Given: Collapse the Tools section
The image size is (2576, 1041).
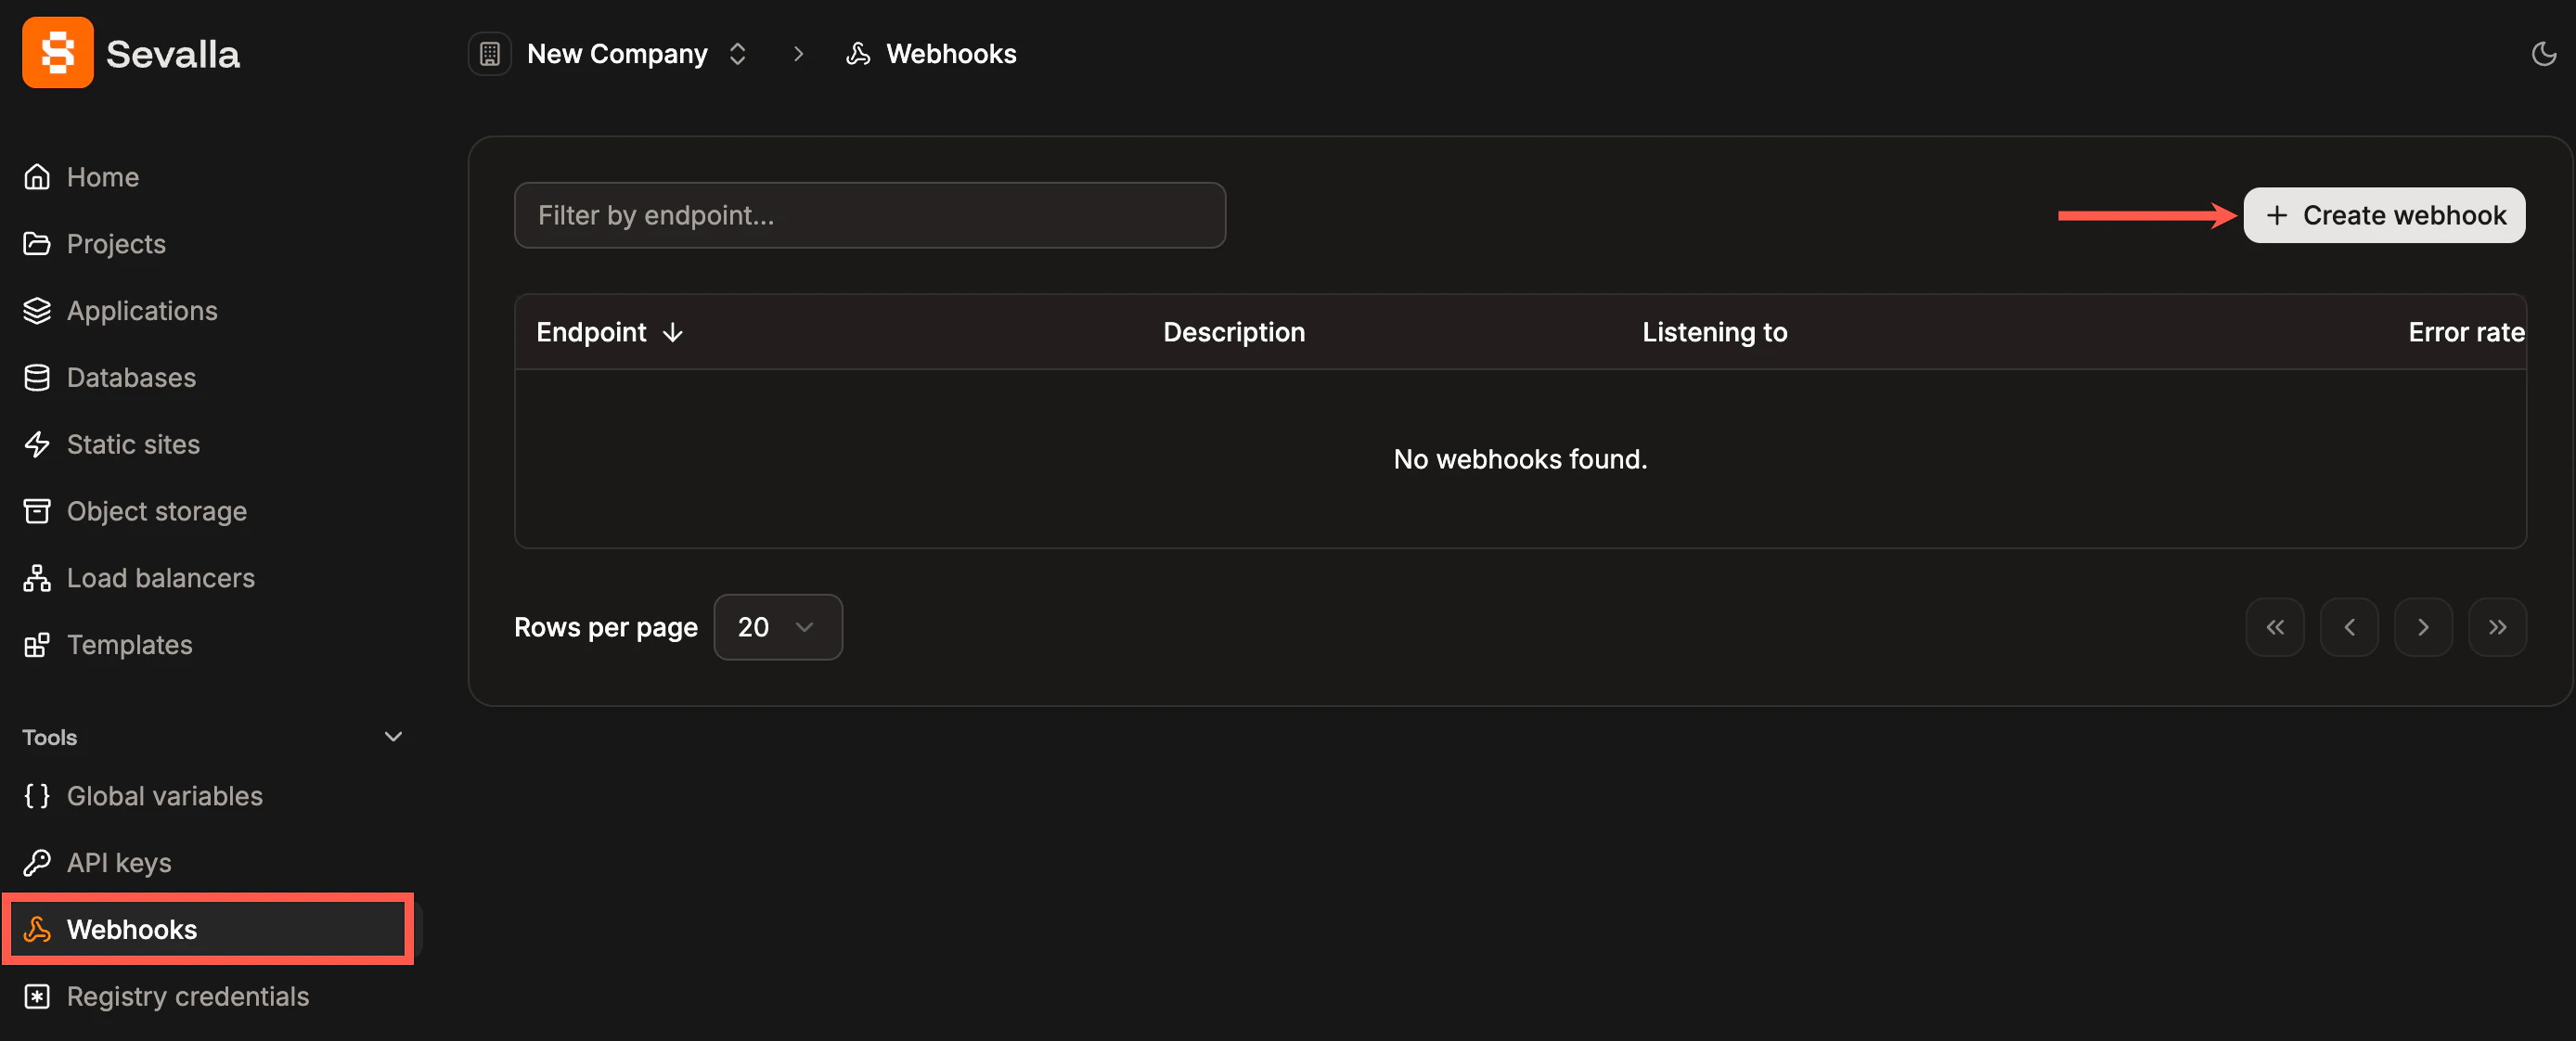Looking at the screenshot, I should [x=393, y=736].
